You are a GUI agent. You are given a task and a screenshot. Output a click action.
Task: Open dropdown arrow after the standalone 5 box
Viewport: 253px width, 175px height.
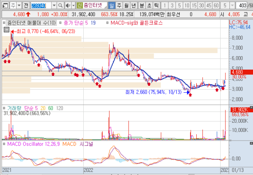[x=232, y=6]
